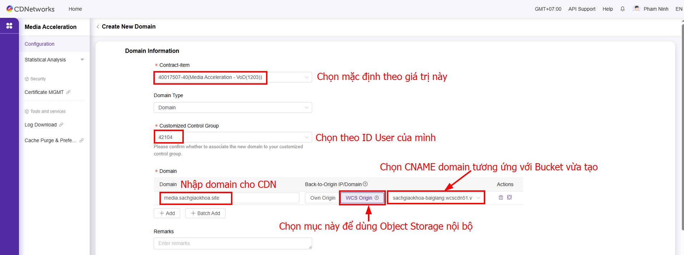Viewport: 684px width, 255px height.
Task: Open the product grid menu icon
Action: [x=9, y=26]
